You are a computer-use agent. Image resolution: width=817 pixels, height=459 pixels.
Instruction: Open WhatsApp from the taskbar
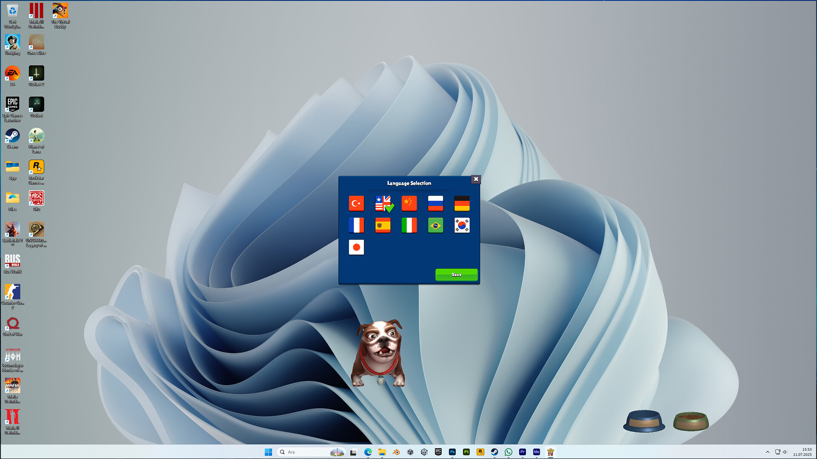[x=508, y=452]
